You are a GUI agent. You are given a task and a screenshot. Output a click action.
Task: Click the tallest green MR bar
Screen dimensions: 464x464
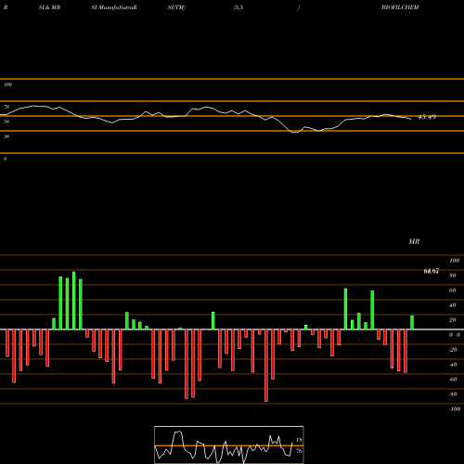74,301
